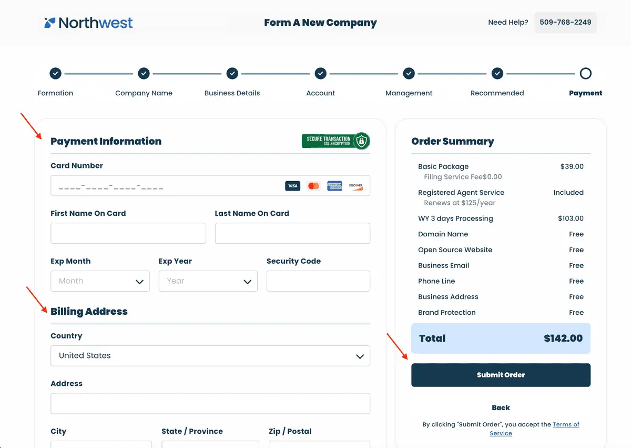
Task: Click the Submit Order button
Action: pos(501,375)
